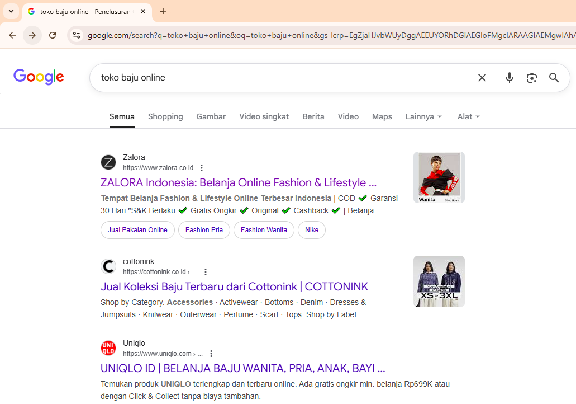Expand the Lainnya dropdown
Image resolution: width=576 pixels, height=404 pixels.
click(x=423, y=116)
